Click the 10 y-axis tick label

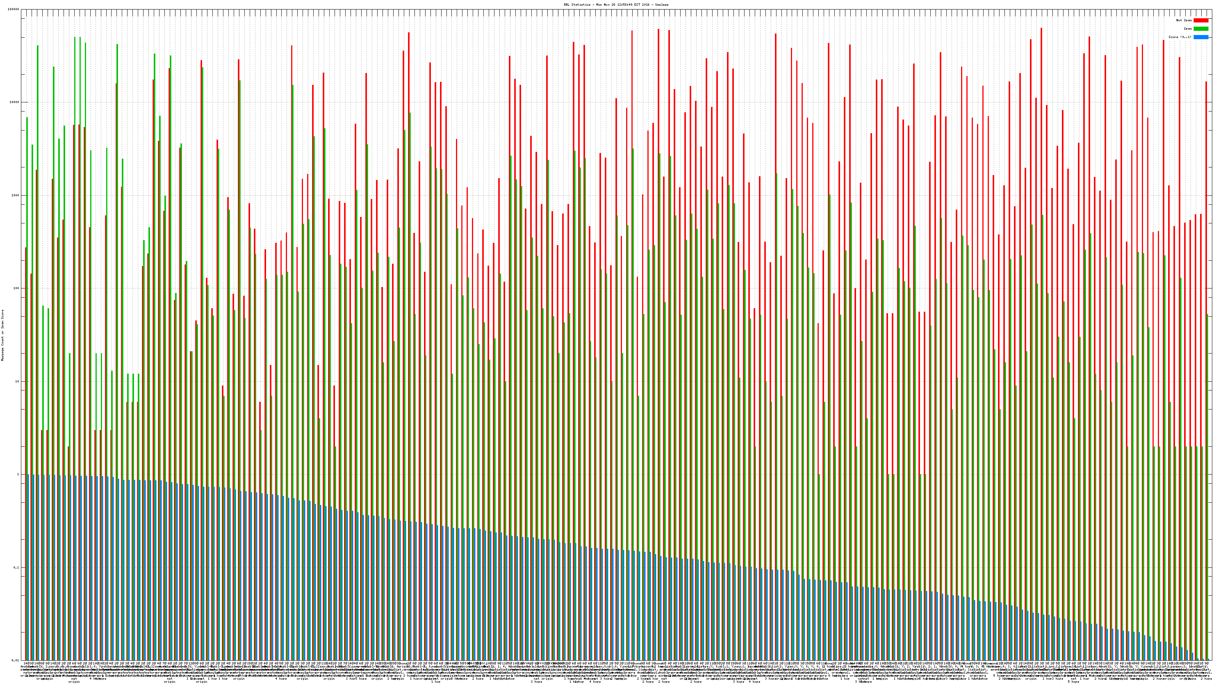pyautogui.click(x=18, y=381)
